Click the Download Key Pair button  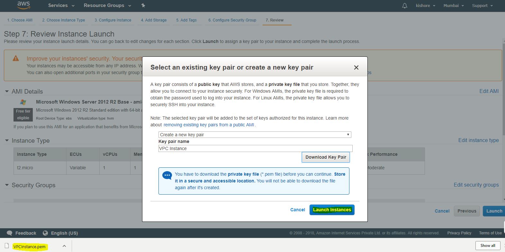tap(326, 157)
